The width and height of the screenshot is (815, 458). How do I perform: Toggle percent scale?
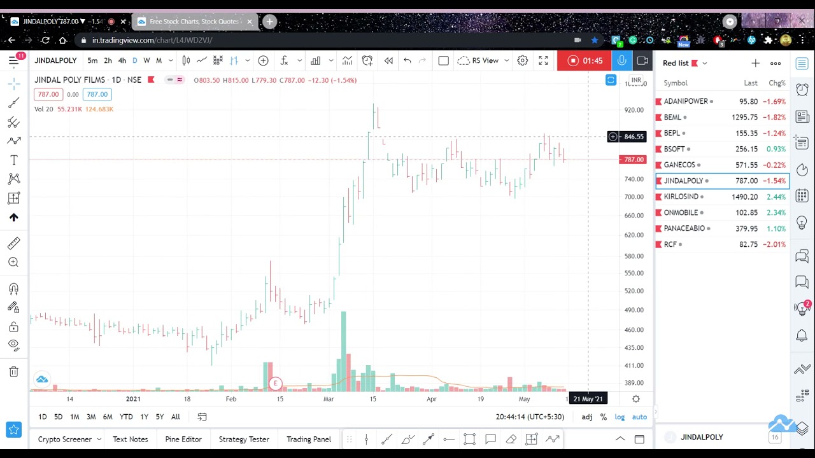(604, 417)
